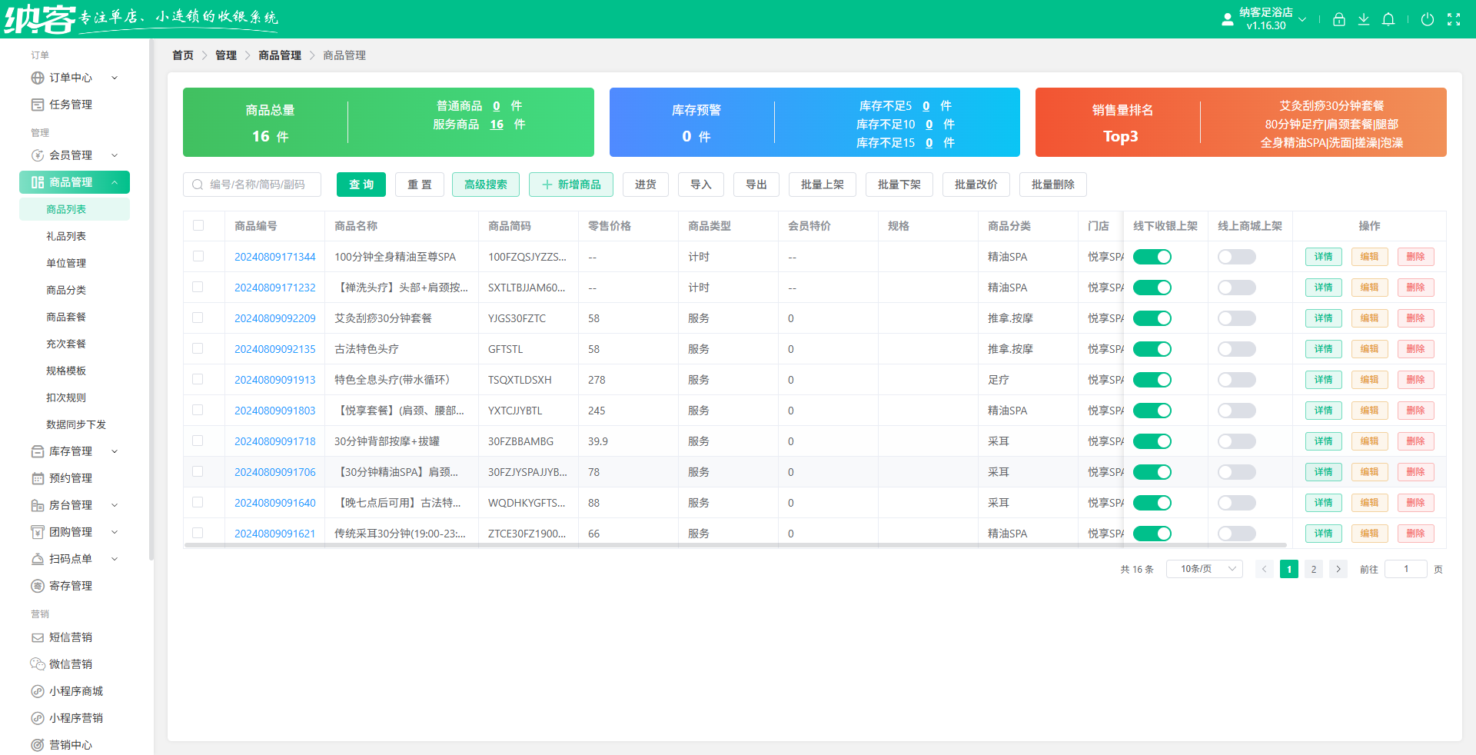Tick the checkbox for 艾灸刮痧30分钟套餐 row
This screenshot has width=1476, height=755.
tap(198, 318)
